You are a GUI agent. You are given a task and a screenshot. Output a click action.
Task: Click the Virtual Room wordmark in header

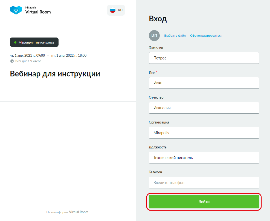click(38, 12)
